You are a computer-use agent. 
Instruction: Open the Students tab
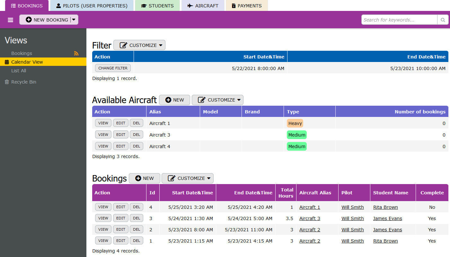157,6
